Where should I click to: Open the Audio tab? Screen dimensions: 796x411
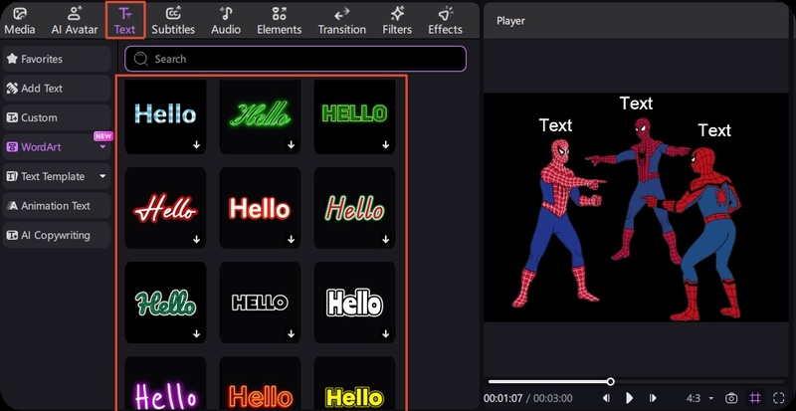(x=226, y=21)
